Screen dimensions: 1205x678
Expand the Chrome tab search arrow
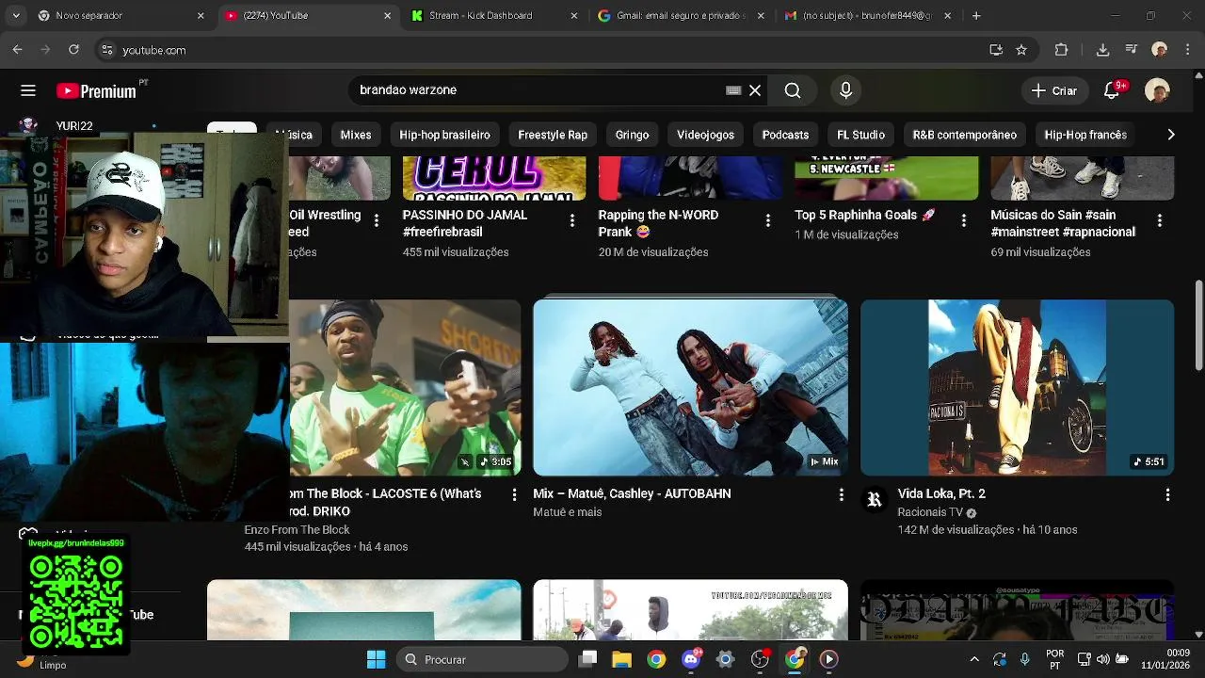coord(14,16)
